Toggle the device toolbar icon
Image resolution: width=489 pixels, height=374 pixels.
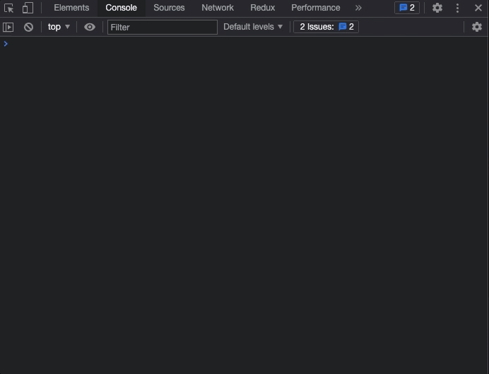coord(28,8)
